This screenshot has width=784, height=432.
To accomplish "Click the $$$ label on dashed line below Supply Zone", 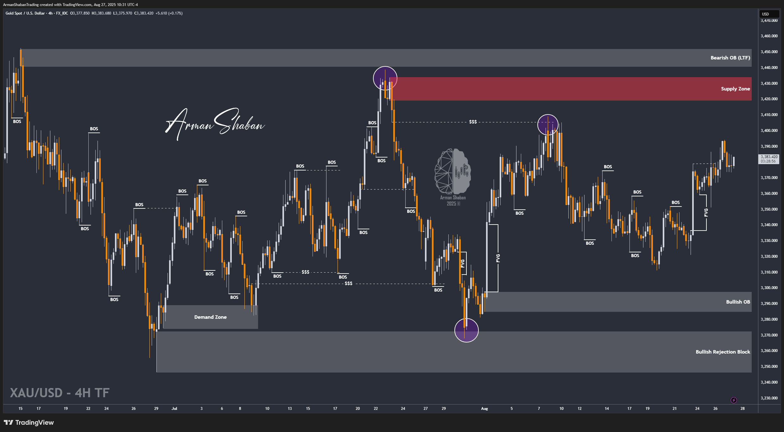I will click(473, 122).
